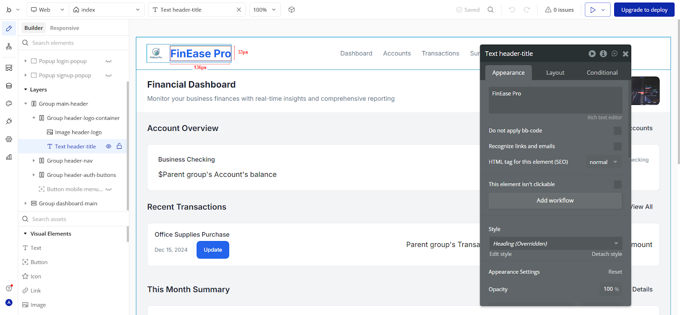Screen dimensions: 680x315
Task: Expand Group dashboard-main tree node
Action: coord(25,203)
